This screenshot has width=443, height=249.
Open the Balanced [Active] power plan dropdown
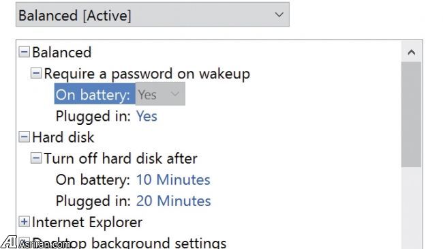click(152, 14)
